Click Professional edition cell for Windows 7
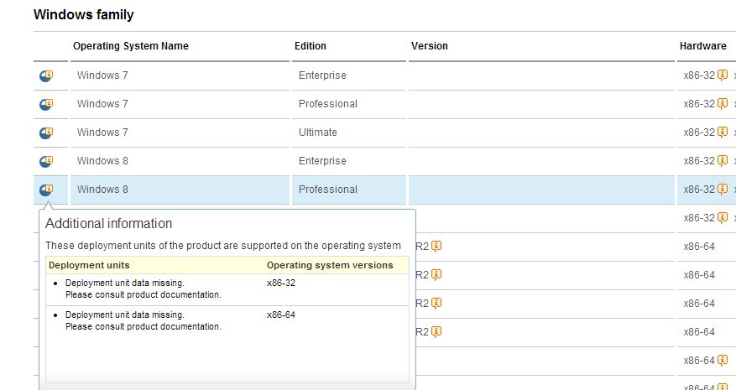The width and height of the screenshot is (736, 390). pos(327,104)
